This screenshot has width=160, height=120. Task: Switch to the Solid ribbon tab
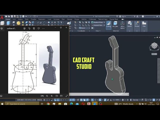pos(14,19)
